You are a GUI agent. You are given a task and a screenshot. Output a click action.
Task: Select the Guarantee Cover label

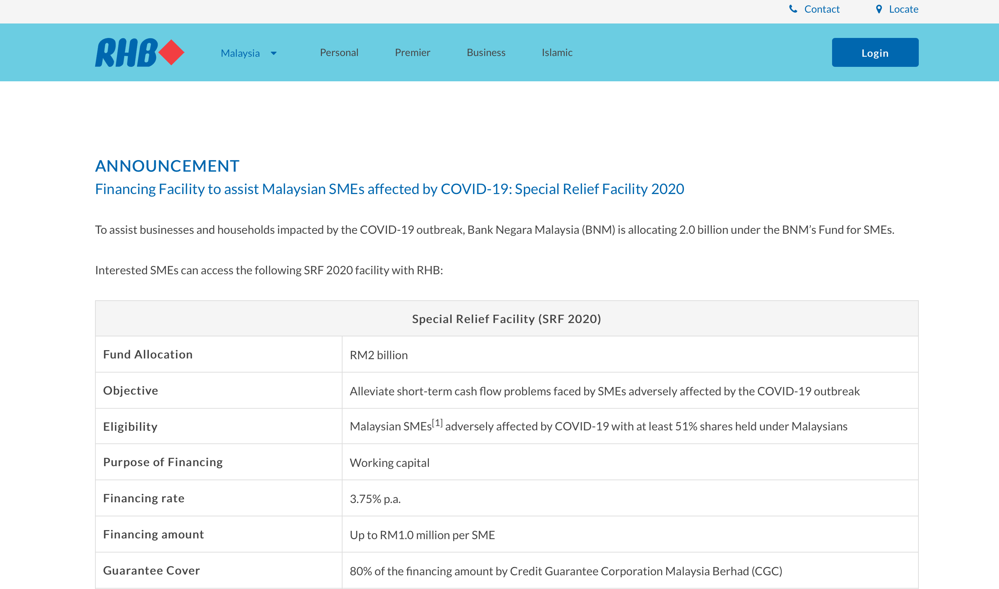coord(151,570)
